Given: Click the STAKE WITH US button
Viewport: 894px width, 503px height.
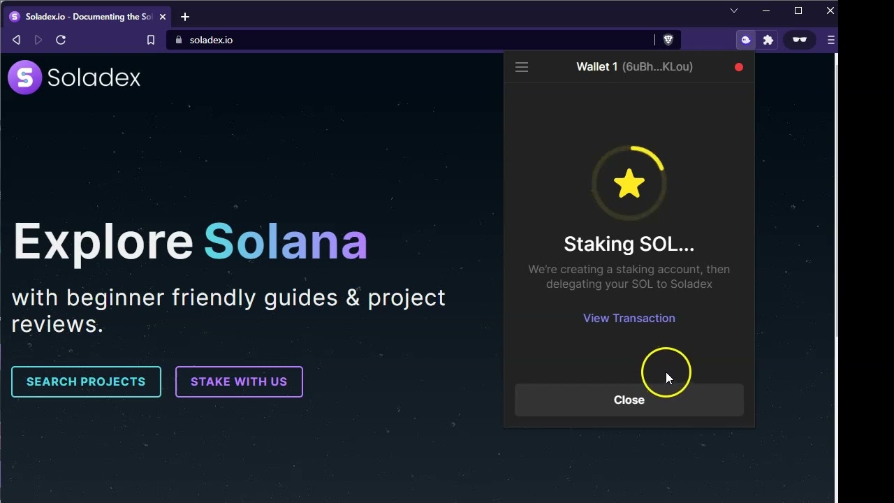Looking at the screenshot, I should [x=239, y=382].
